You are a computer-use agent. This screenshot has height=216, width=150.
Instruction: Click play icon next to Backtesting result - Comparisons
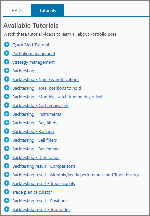click(x=7, y=166)
